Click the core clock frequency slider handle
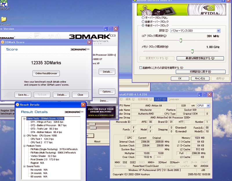Image resolution: width=232 pixels, height=181 pixels. [x=181, y=40]
